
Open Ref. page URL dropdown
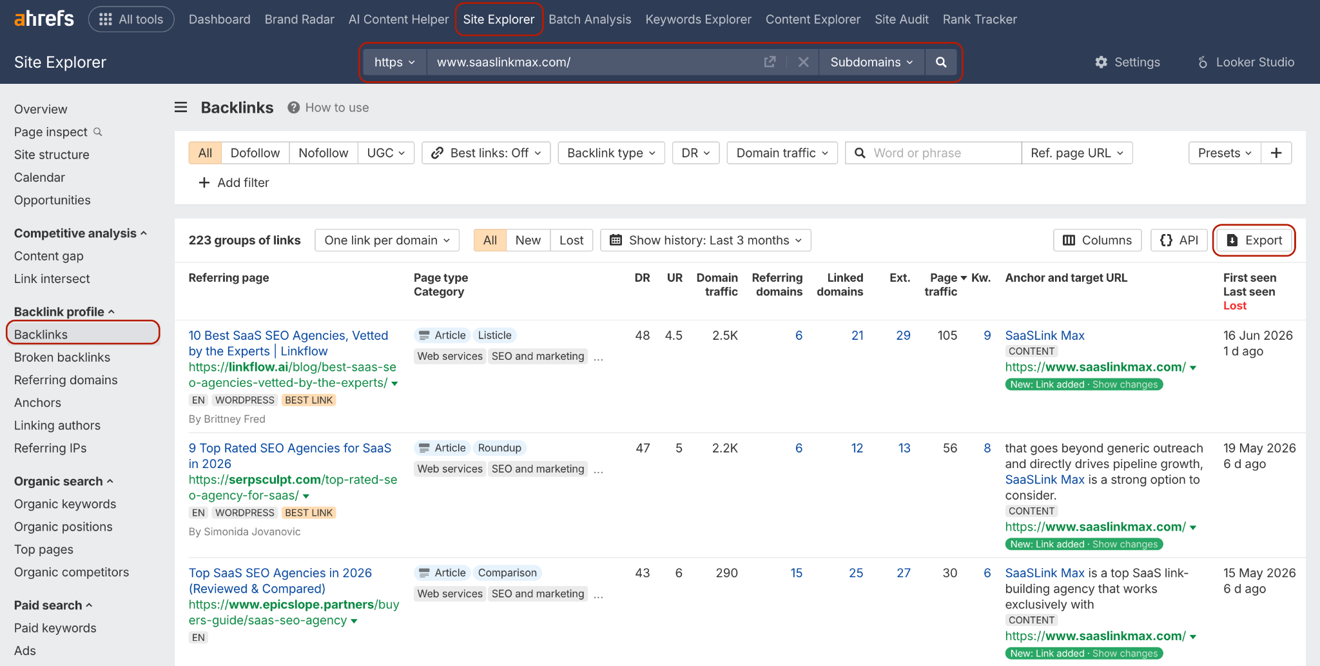pos(1077,153)
